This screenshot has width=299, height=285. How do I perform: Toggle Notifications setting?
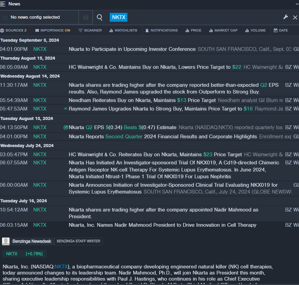coord(161,30)
